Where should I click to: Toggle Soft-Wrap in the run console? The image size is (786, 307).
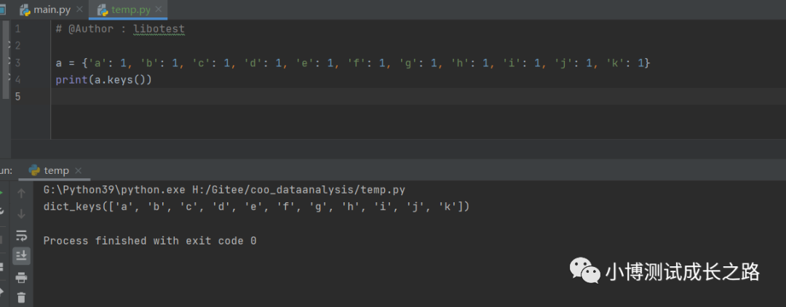pos(21,236)
